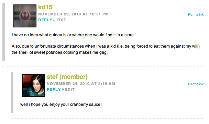Open Permalink for kd15's comment

[196, 14]
